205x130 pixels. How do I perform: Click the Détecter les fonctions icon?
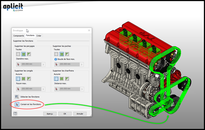click(x=17, y=97)
